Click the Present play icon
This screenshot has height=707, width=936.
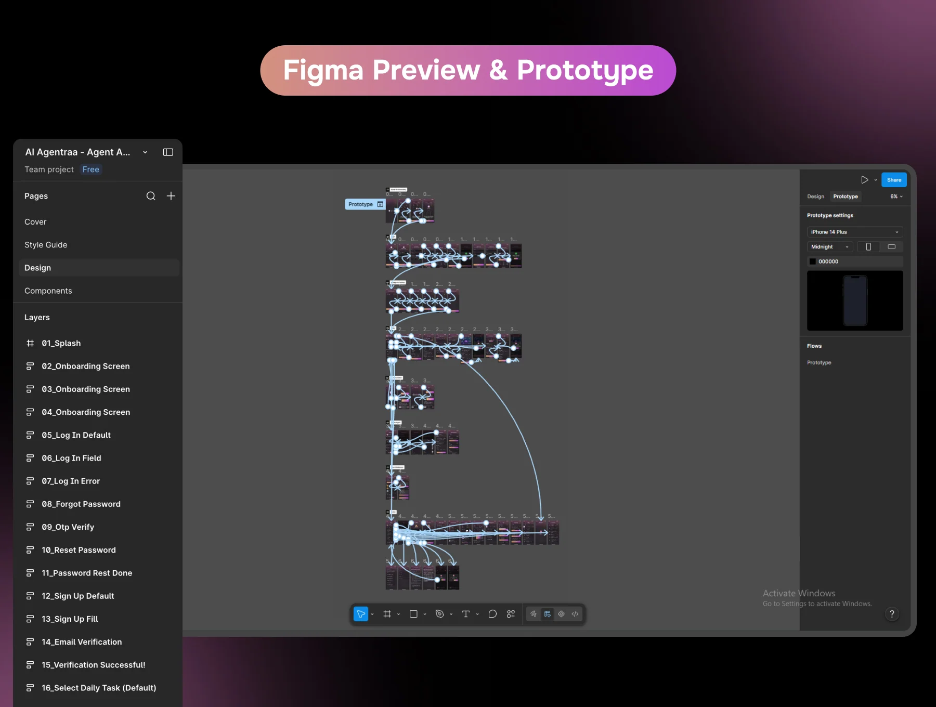864,180
